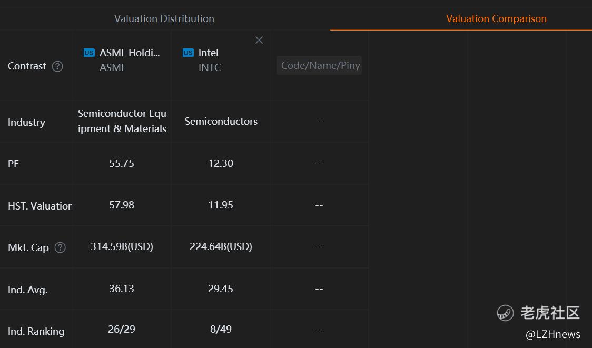Click the industry ranking 8/49
592x348 pixels.
221,329
